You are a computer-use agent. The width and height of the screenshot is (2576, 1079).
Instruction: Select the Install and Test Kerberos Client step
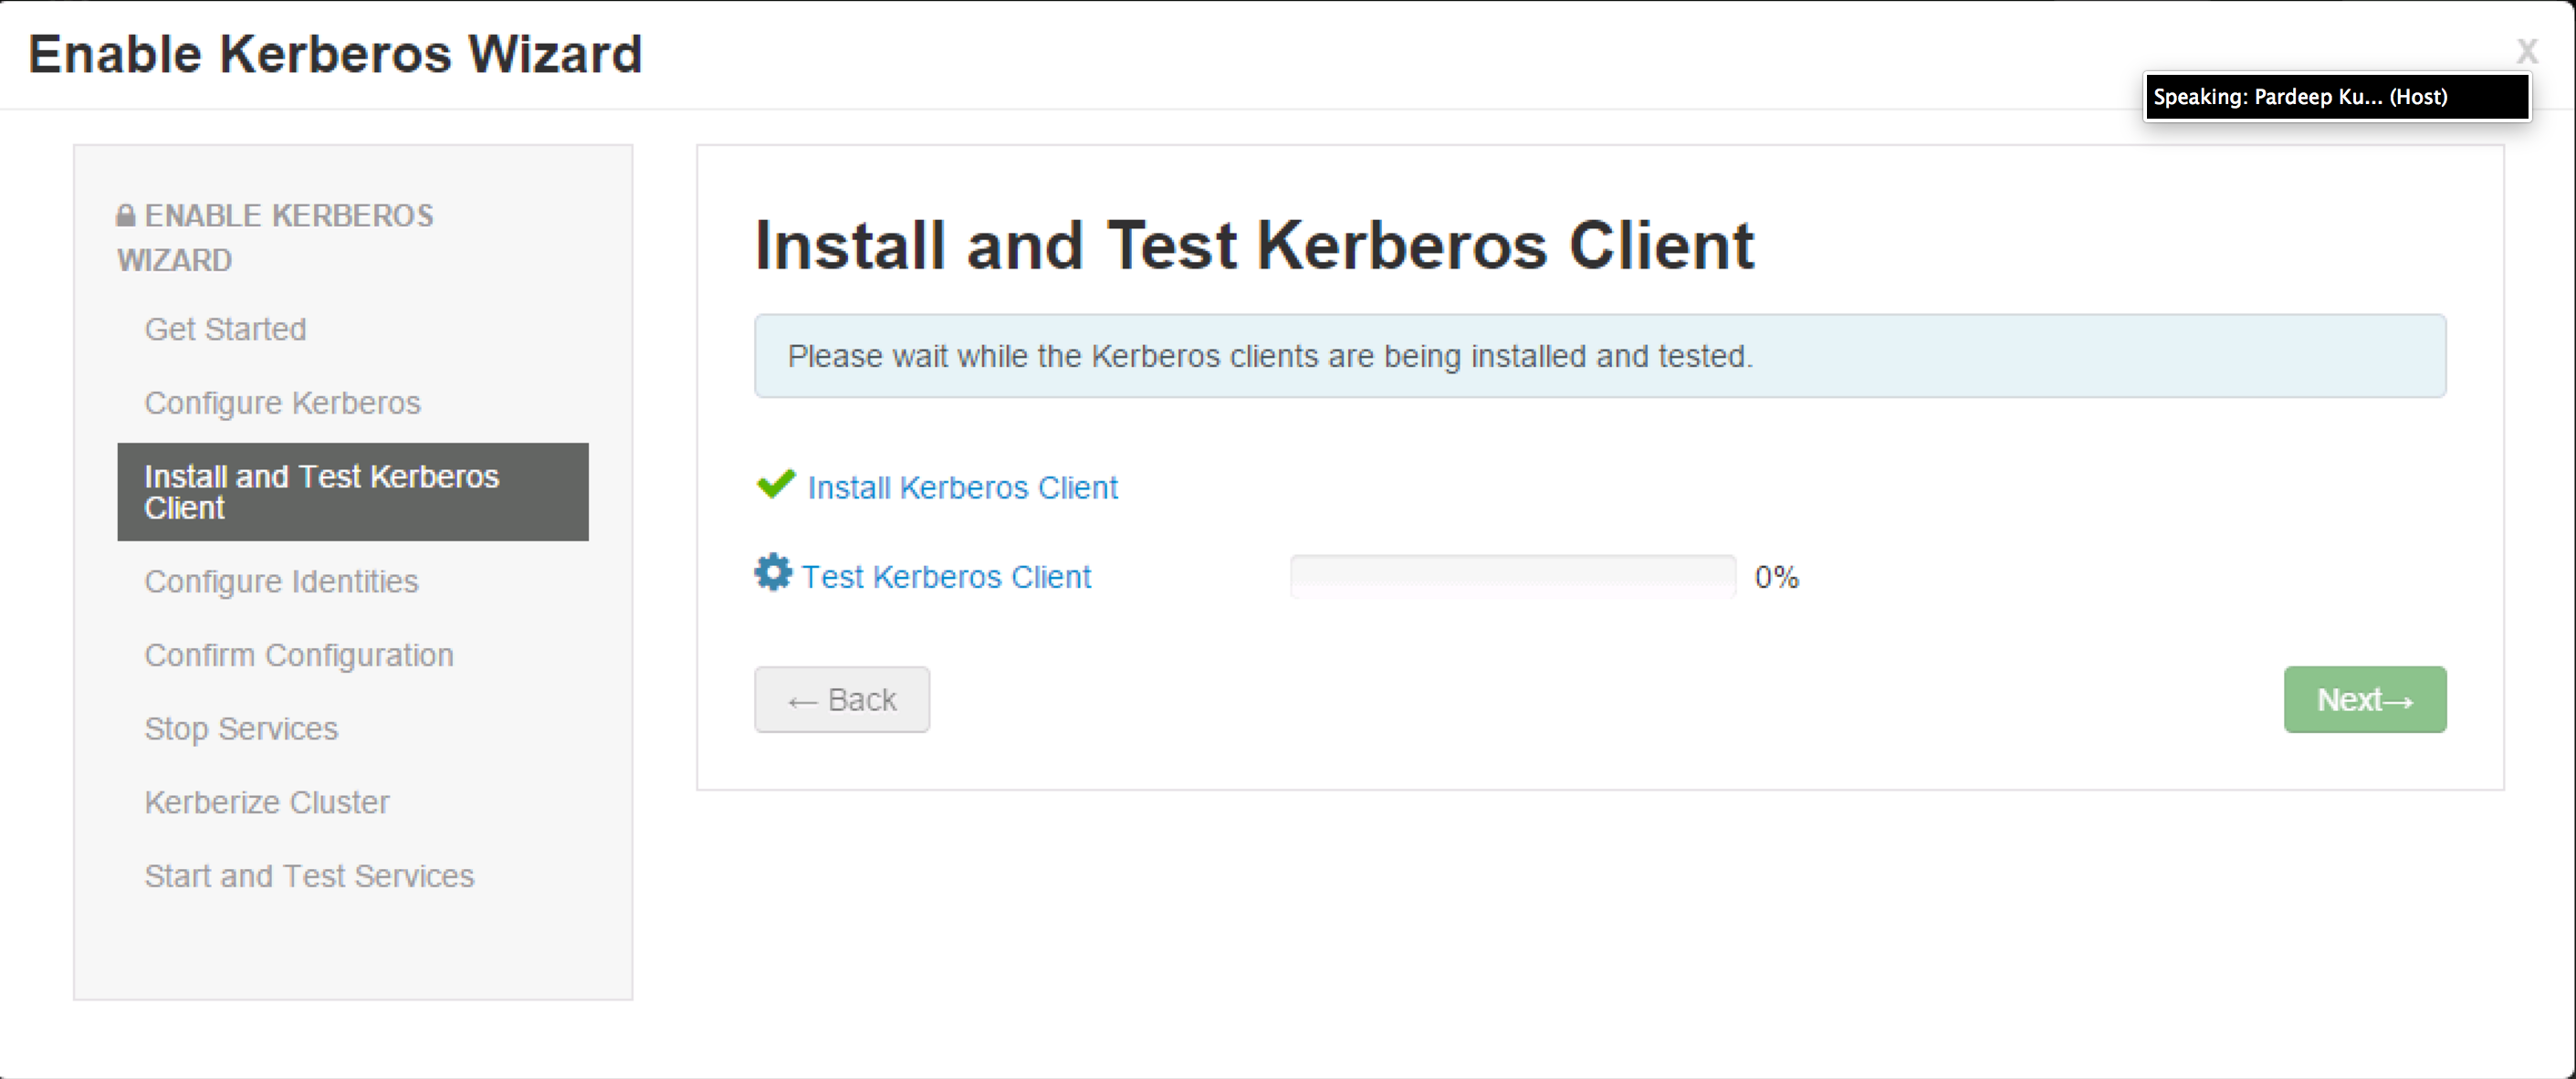[322, 491]
